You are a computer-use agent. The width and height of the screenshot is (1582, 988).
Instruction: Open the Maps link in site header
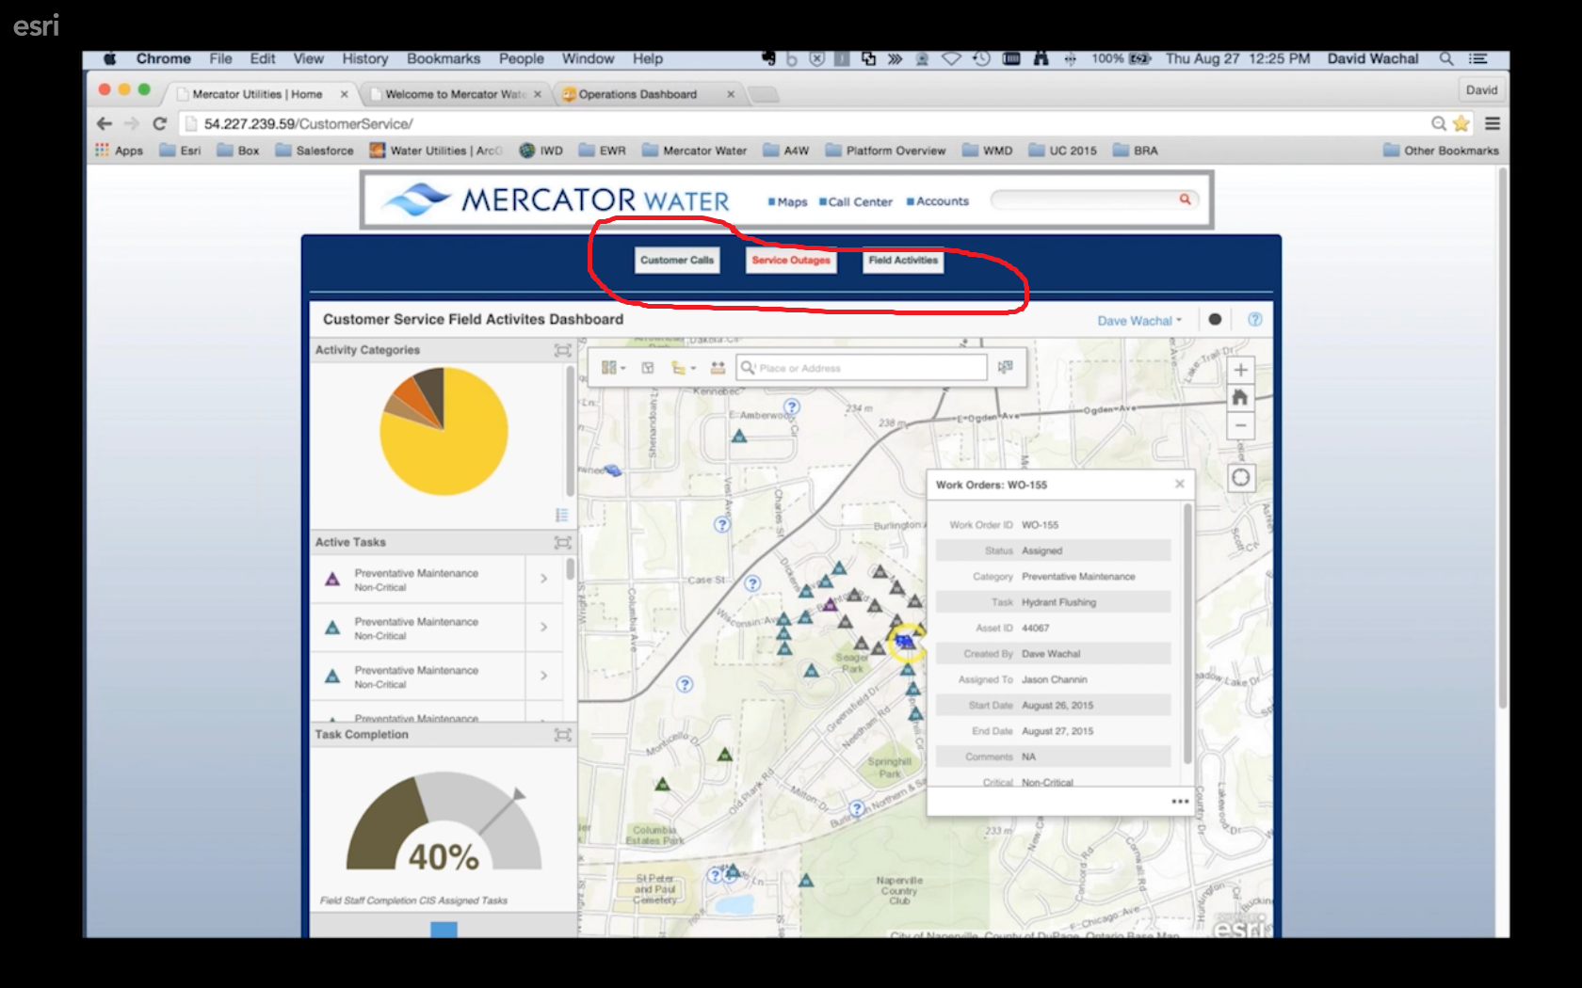click(x=787, y=201)
